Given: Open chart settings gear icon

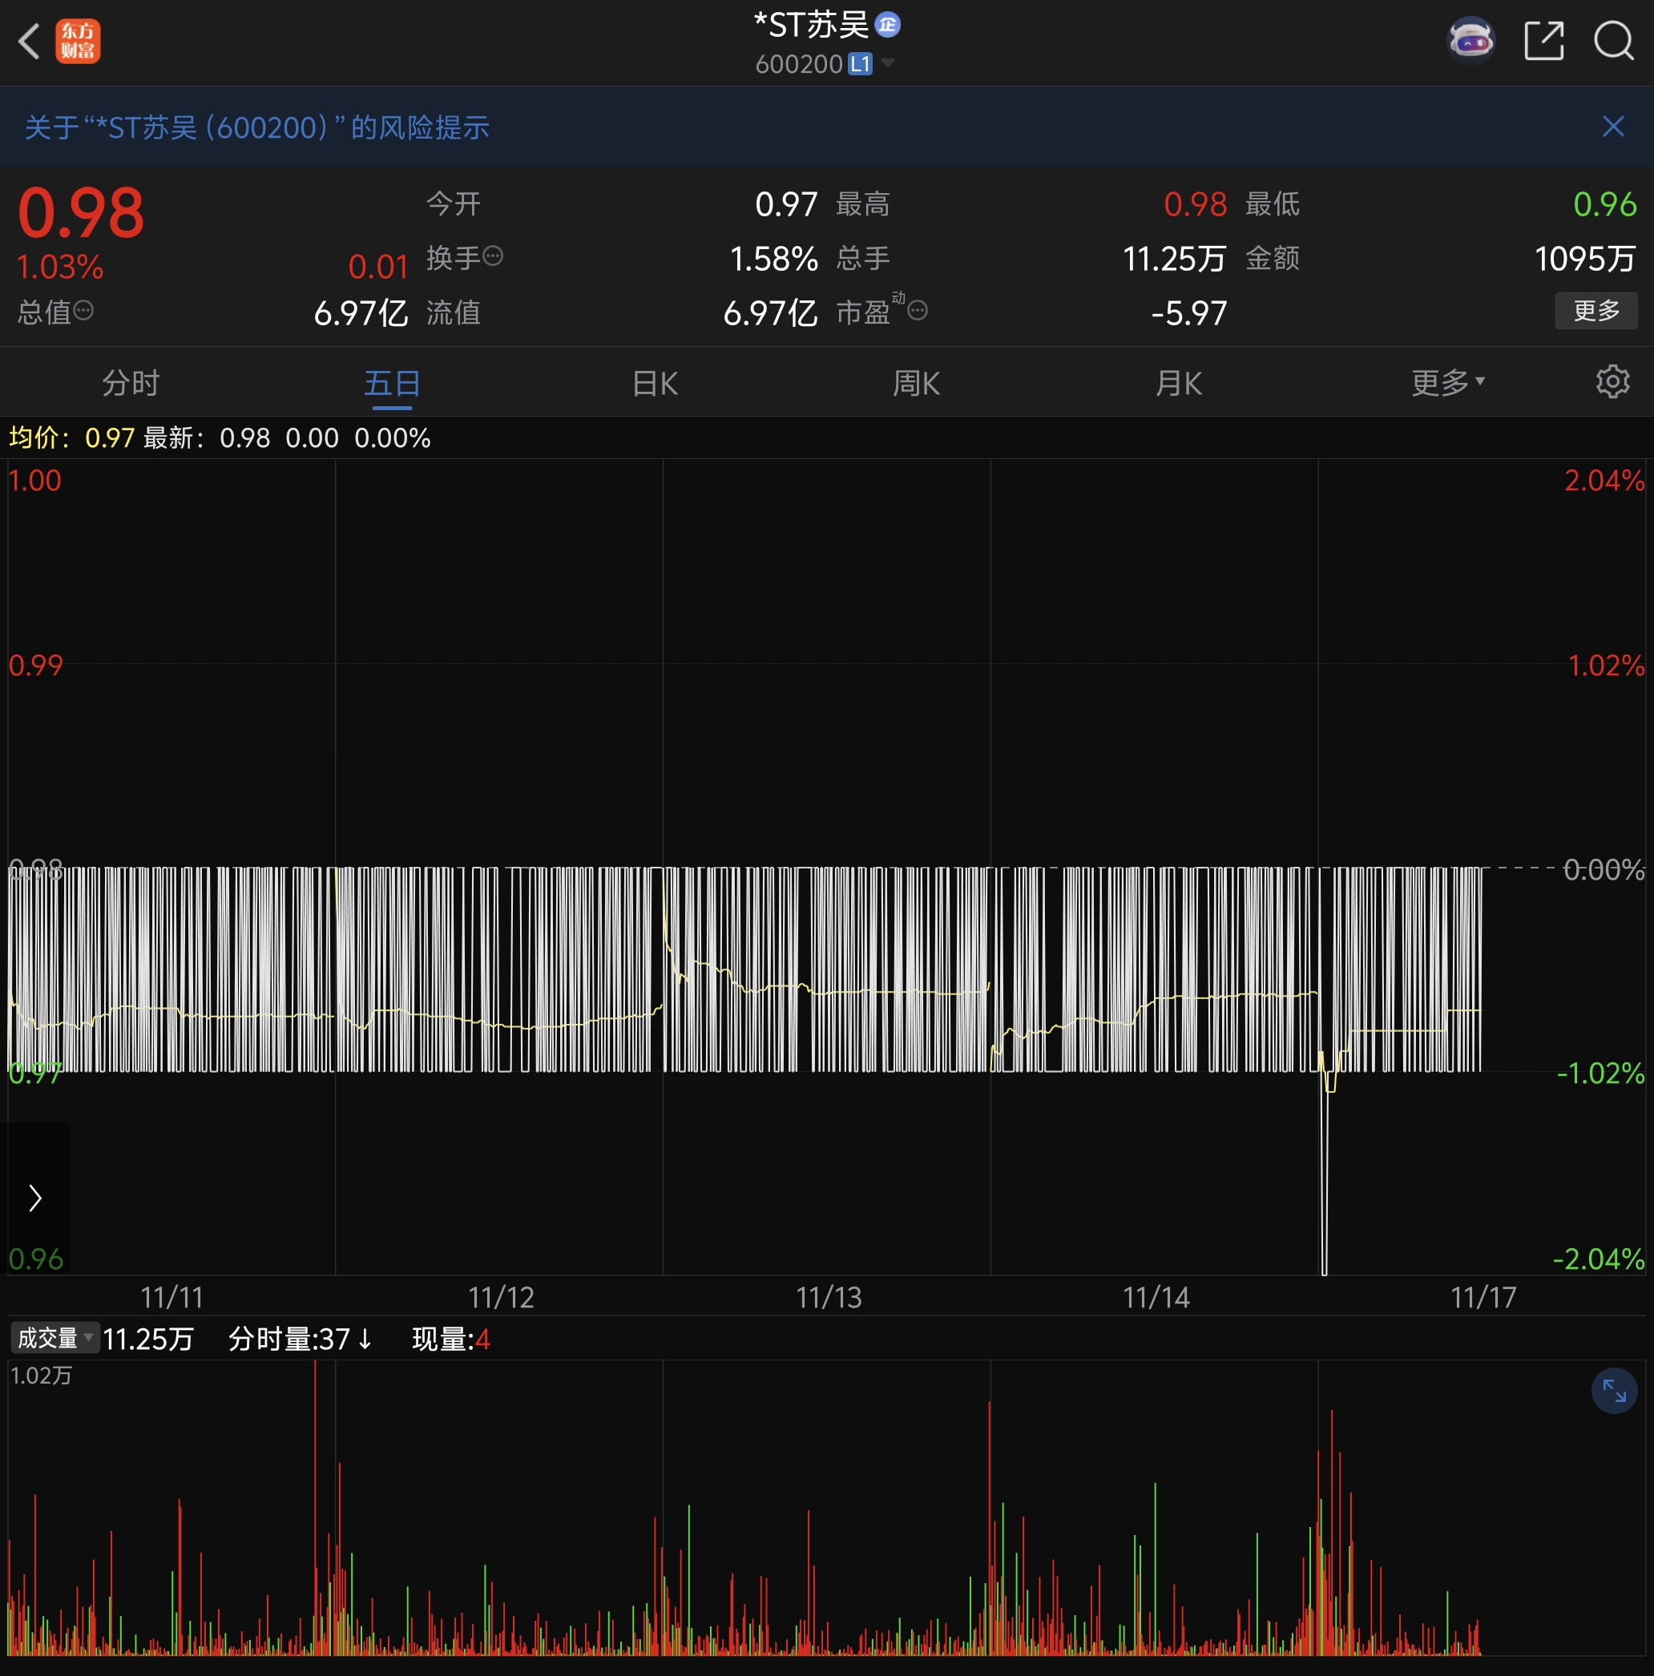Looking at the screenshot, I should click(x=1612, y=381).
